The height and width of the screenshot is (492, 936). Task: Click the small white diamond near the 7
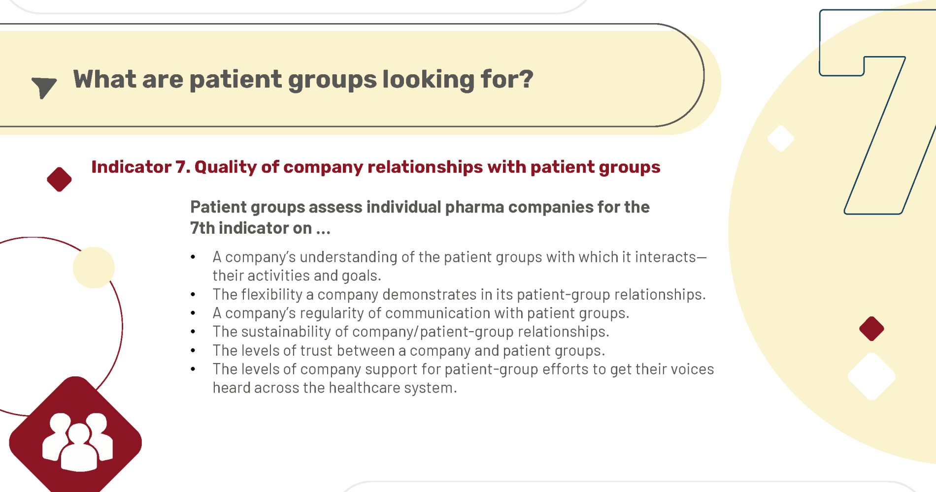[781, 139]
